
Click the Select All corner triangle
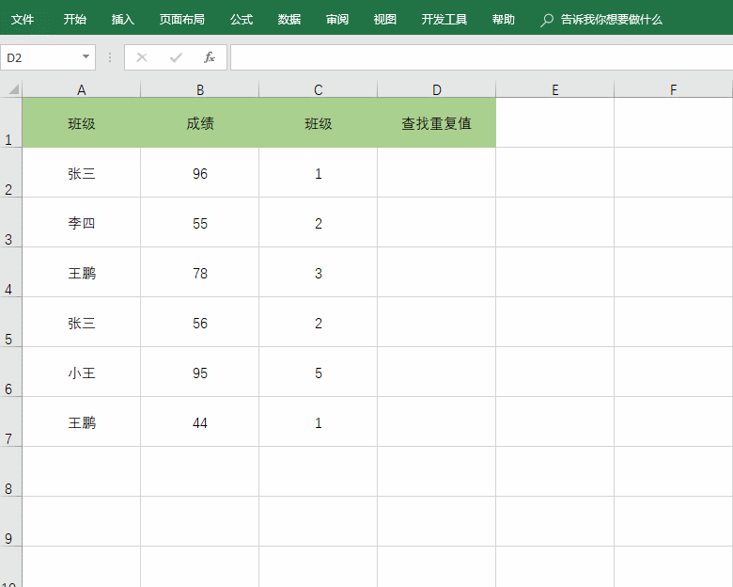[x=11, y=89]
